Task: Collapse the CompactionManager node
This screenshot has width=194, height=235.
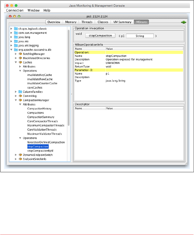Action: click(x=16, y=100)
